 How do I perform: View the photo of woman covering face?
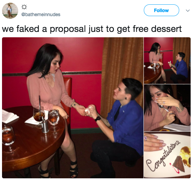click(x=167, y=108)
